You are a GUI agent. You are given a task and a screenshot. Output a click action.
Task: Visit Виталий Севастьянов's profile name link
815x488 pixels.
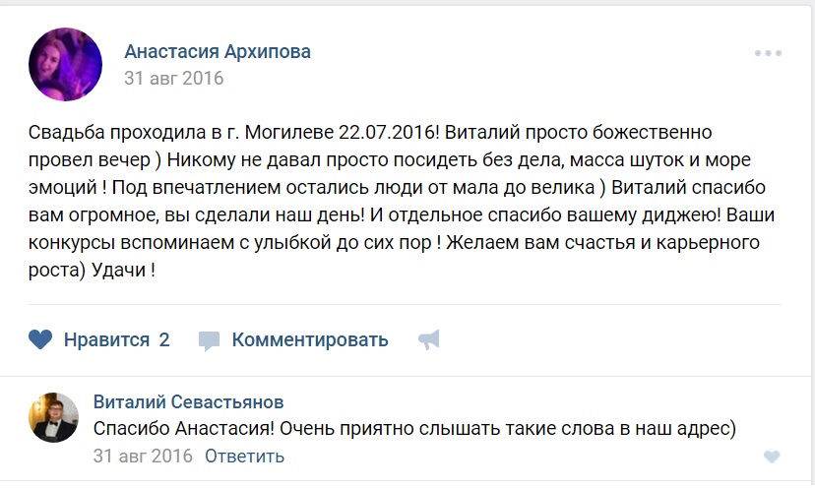[x=188, y=402]
